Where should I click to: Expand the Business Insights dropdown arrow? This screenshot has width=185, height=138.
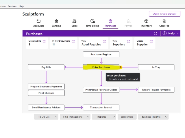pos(166,117)
